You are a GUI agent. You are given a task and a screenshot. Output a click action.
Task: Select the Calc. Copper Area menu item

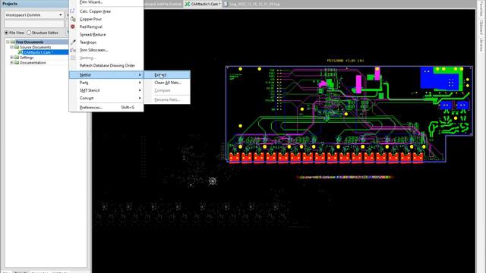pos(106,11)
